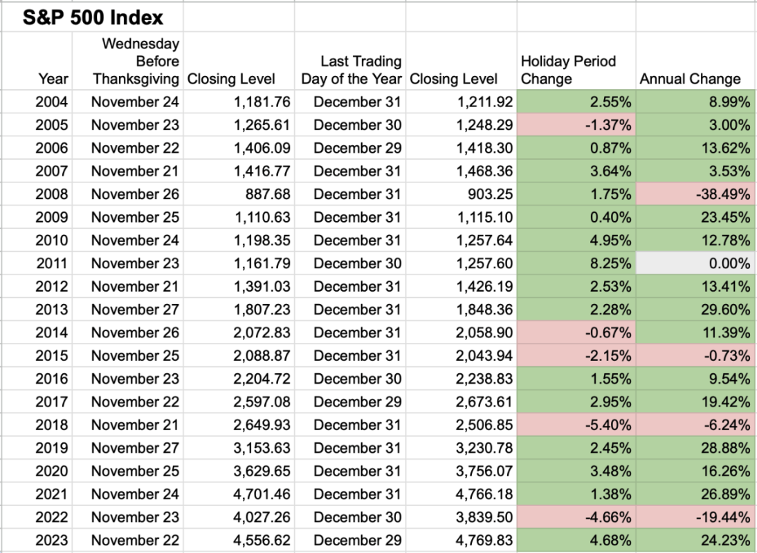The height and width of the screenshot is (553, 757).
Task: Select the Last Trading Day header cell
Action: (351, 70)
